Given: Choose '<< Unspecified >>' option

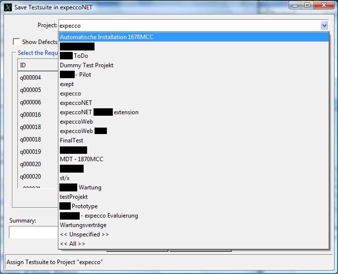Looking at the screenshot, I should click(84, 234).
